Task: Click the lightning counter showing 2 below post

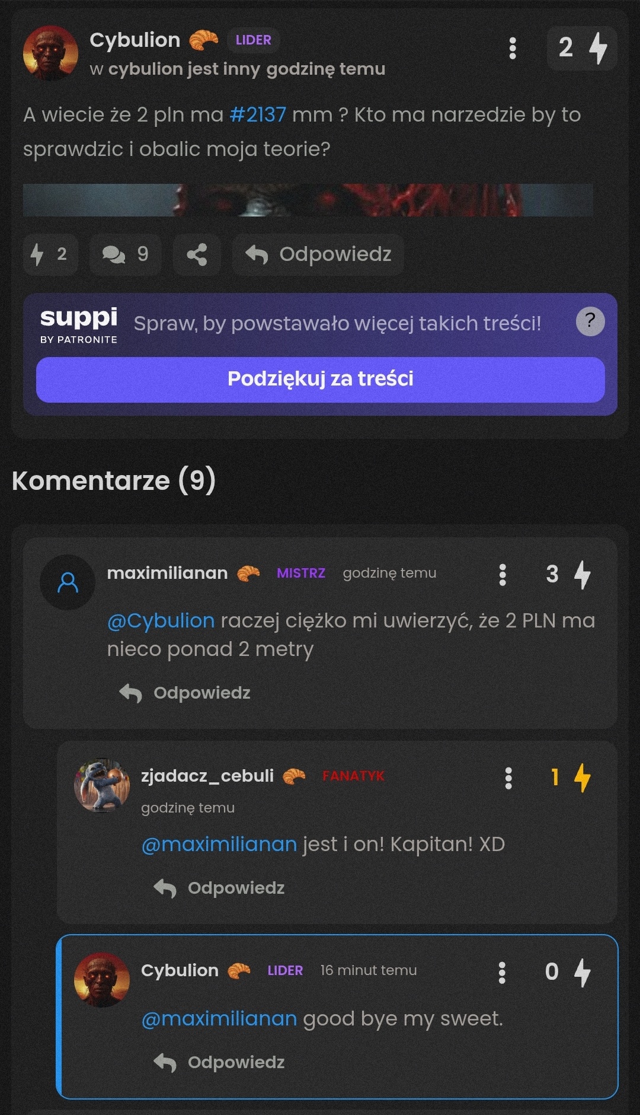Action: pos(50,254)
